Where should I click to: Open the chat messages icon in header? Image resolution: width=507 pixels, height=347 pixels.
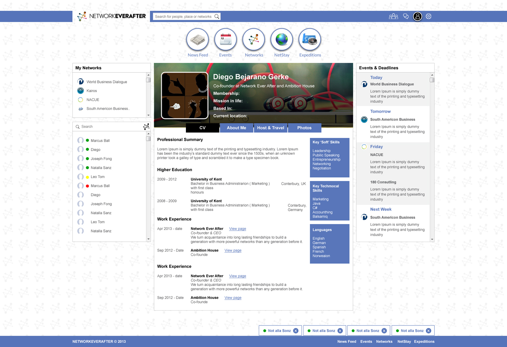tap(406, 16)
